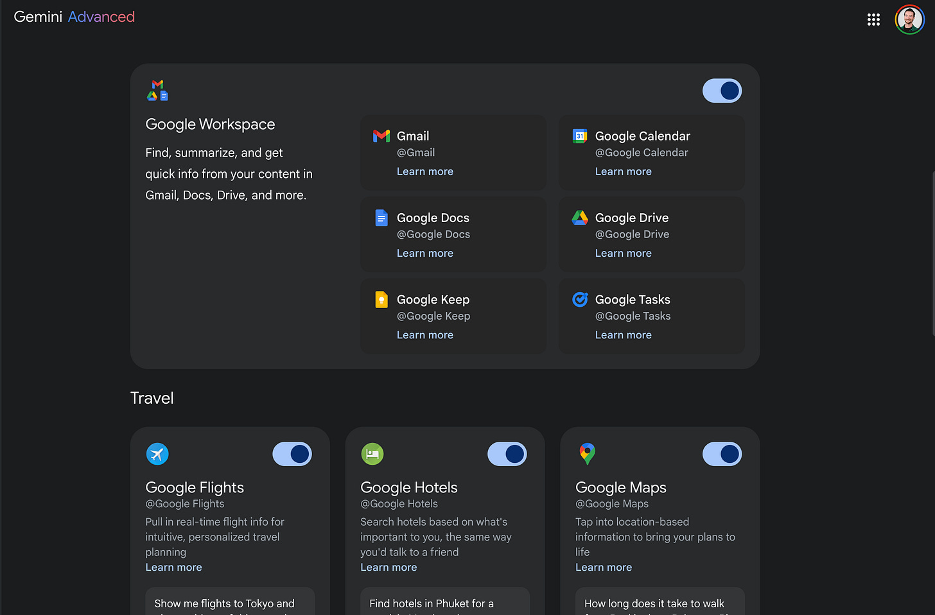Click the Google Workspace heading
Viewport: 935px width, 615px height.
tap(210, 124)
